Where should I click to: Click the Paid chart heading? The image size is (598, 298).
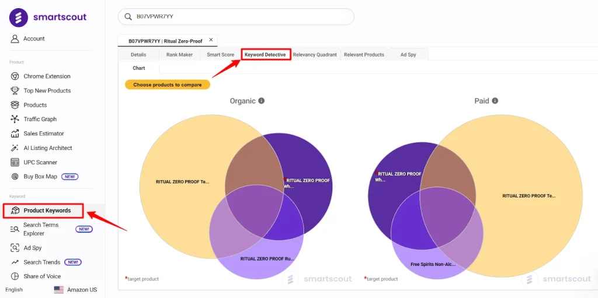point(481,101)
